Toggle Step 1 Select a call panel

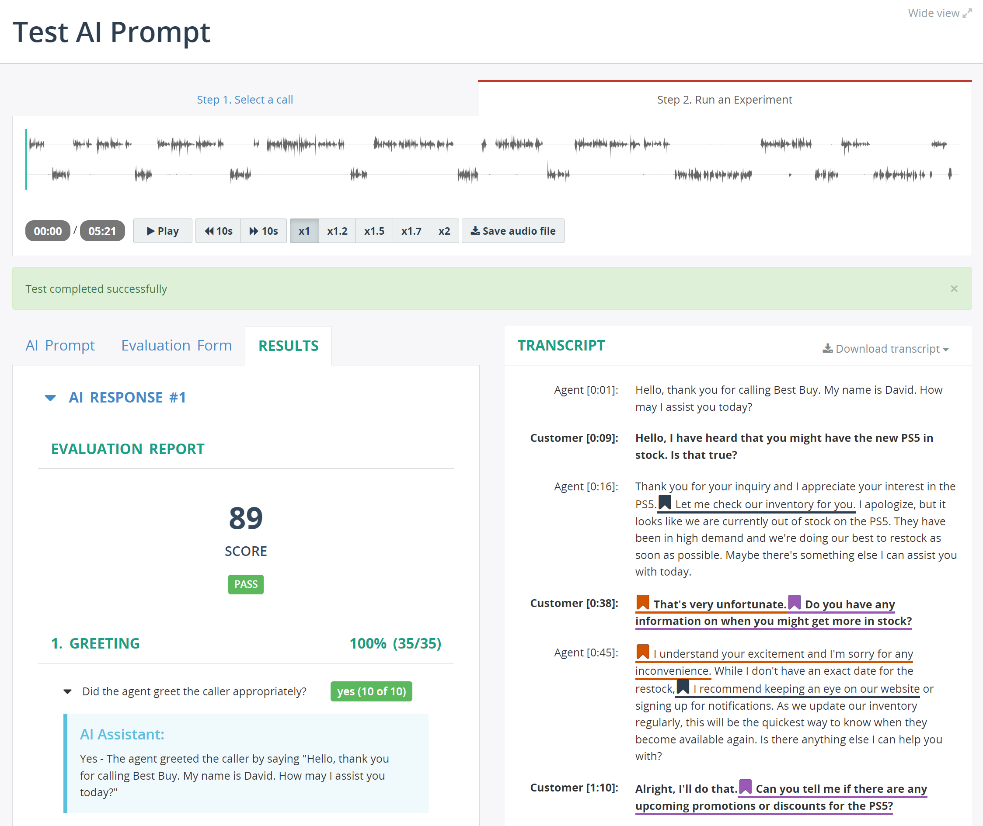(x=244, y=100)
